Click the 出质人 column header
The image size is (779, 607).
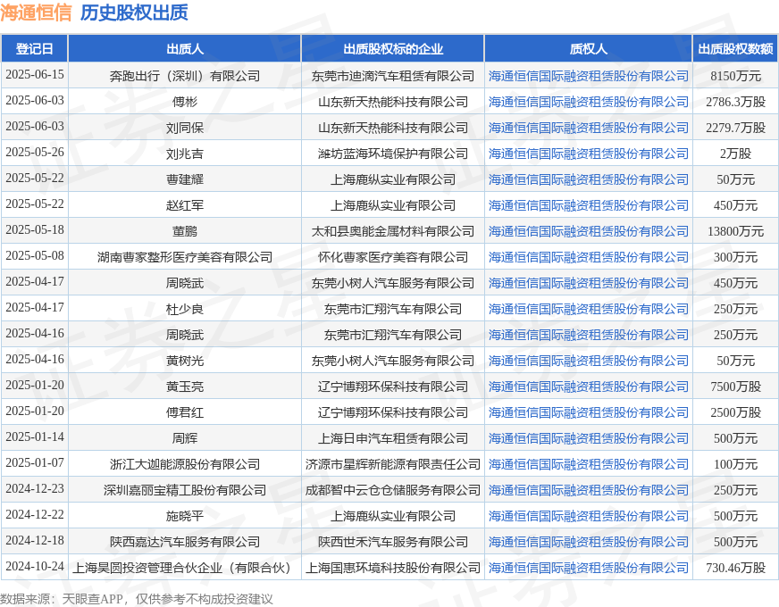click(184, 48)
